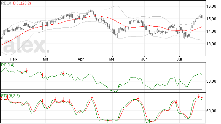Screen dimensions: 221x124
Task: Click the red RSI sell arrow near March start
Action: click(x=42, y=75)
